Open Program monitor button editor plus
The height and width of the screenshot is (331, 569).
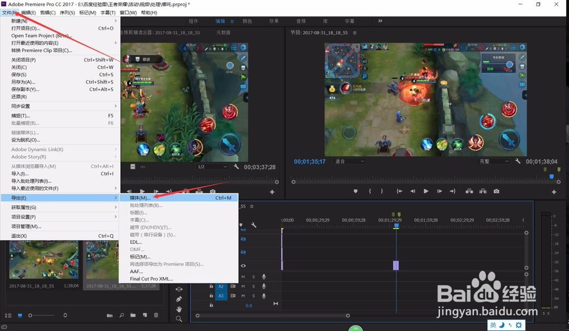(554, 192)
